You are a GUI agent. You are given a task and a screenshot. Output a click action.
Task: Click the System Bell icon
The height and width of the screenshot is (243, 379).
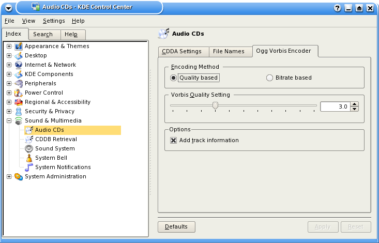tap(29, 158)
